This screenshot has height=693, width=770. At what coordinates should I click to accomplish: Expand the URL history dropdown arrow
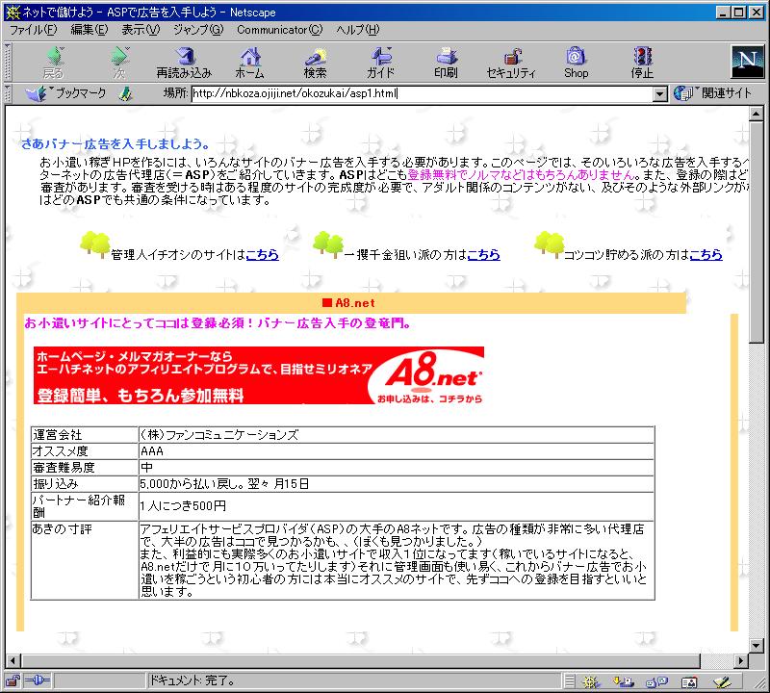point(660,93)
